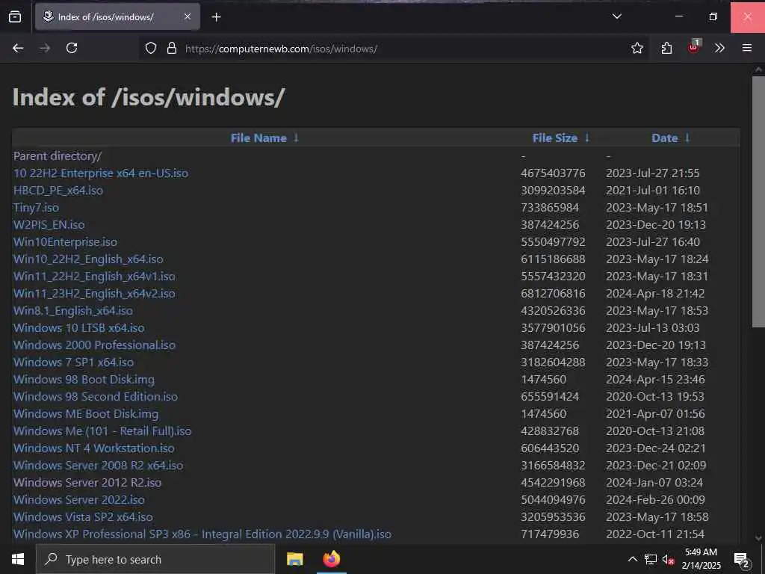Download Windows 2000 Professional.iso
The width and height of the screenshot is (765, 574).
94,345
